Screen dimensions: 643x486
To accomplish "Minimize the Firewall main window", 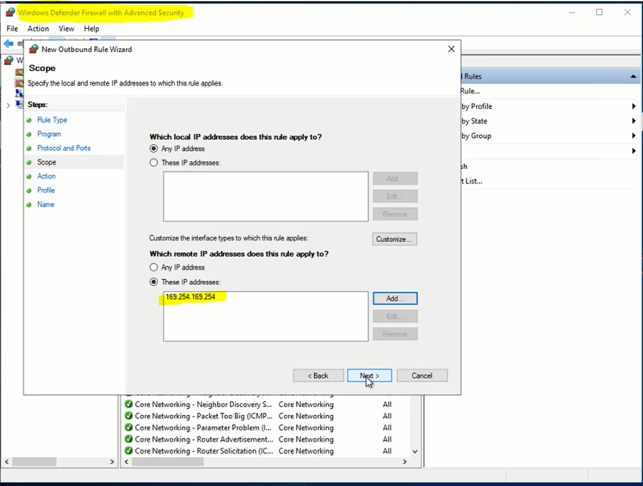I will click(x=571, y=12).
